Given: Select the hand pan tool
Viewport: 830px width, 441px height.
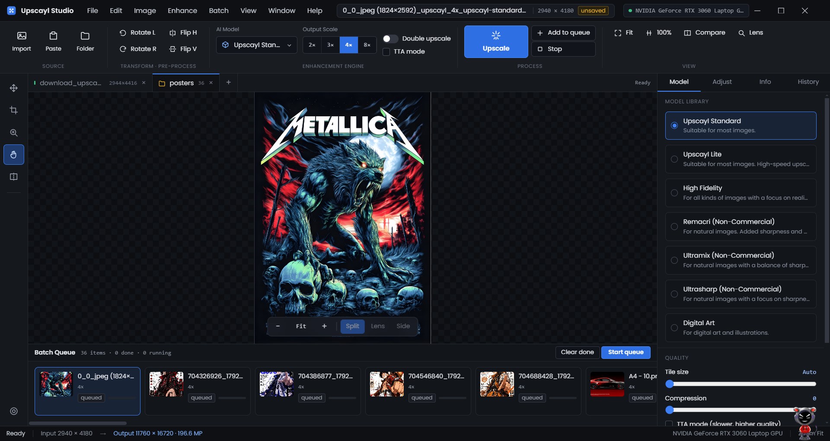Looking at the screenshot, I should pyautogui.click(x=14, y=155).
